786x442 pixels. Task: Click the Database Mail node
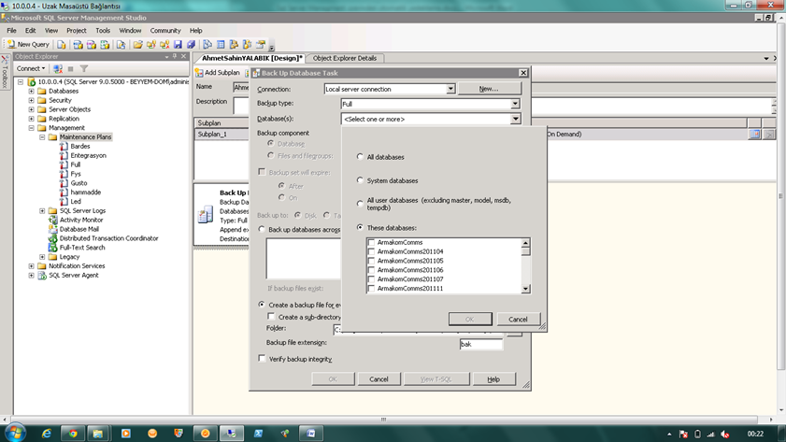(x=79, y=229)
